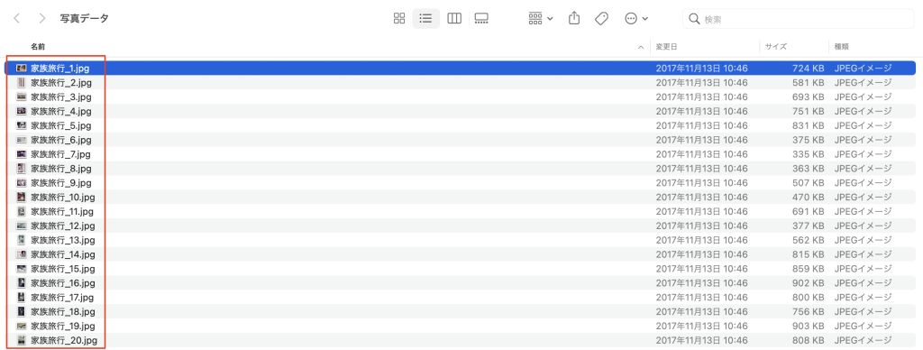Click the 831 KB size value
Viewport: 923px width, 350px height.
point(808,125)
